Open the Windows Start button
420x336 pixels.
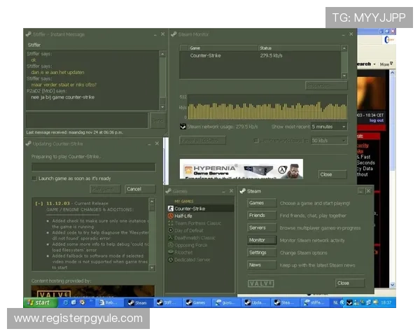[39, 302]
